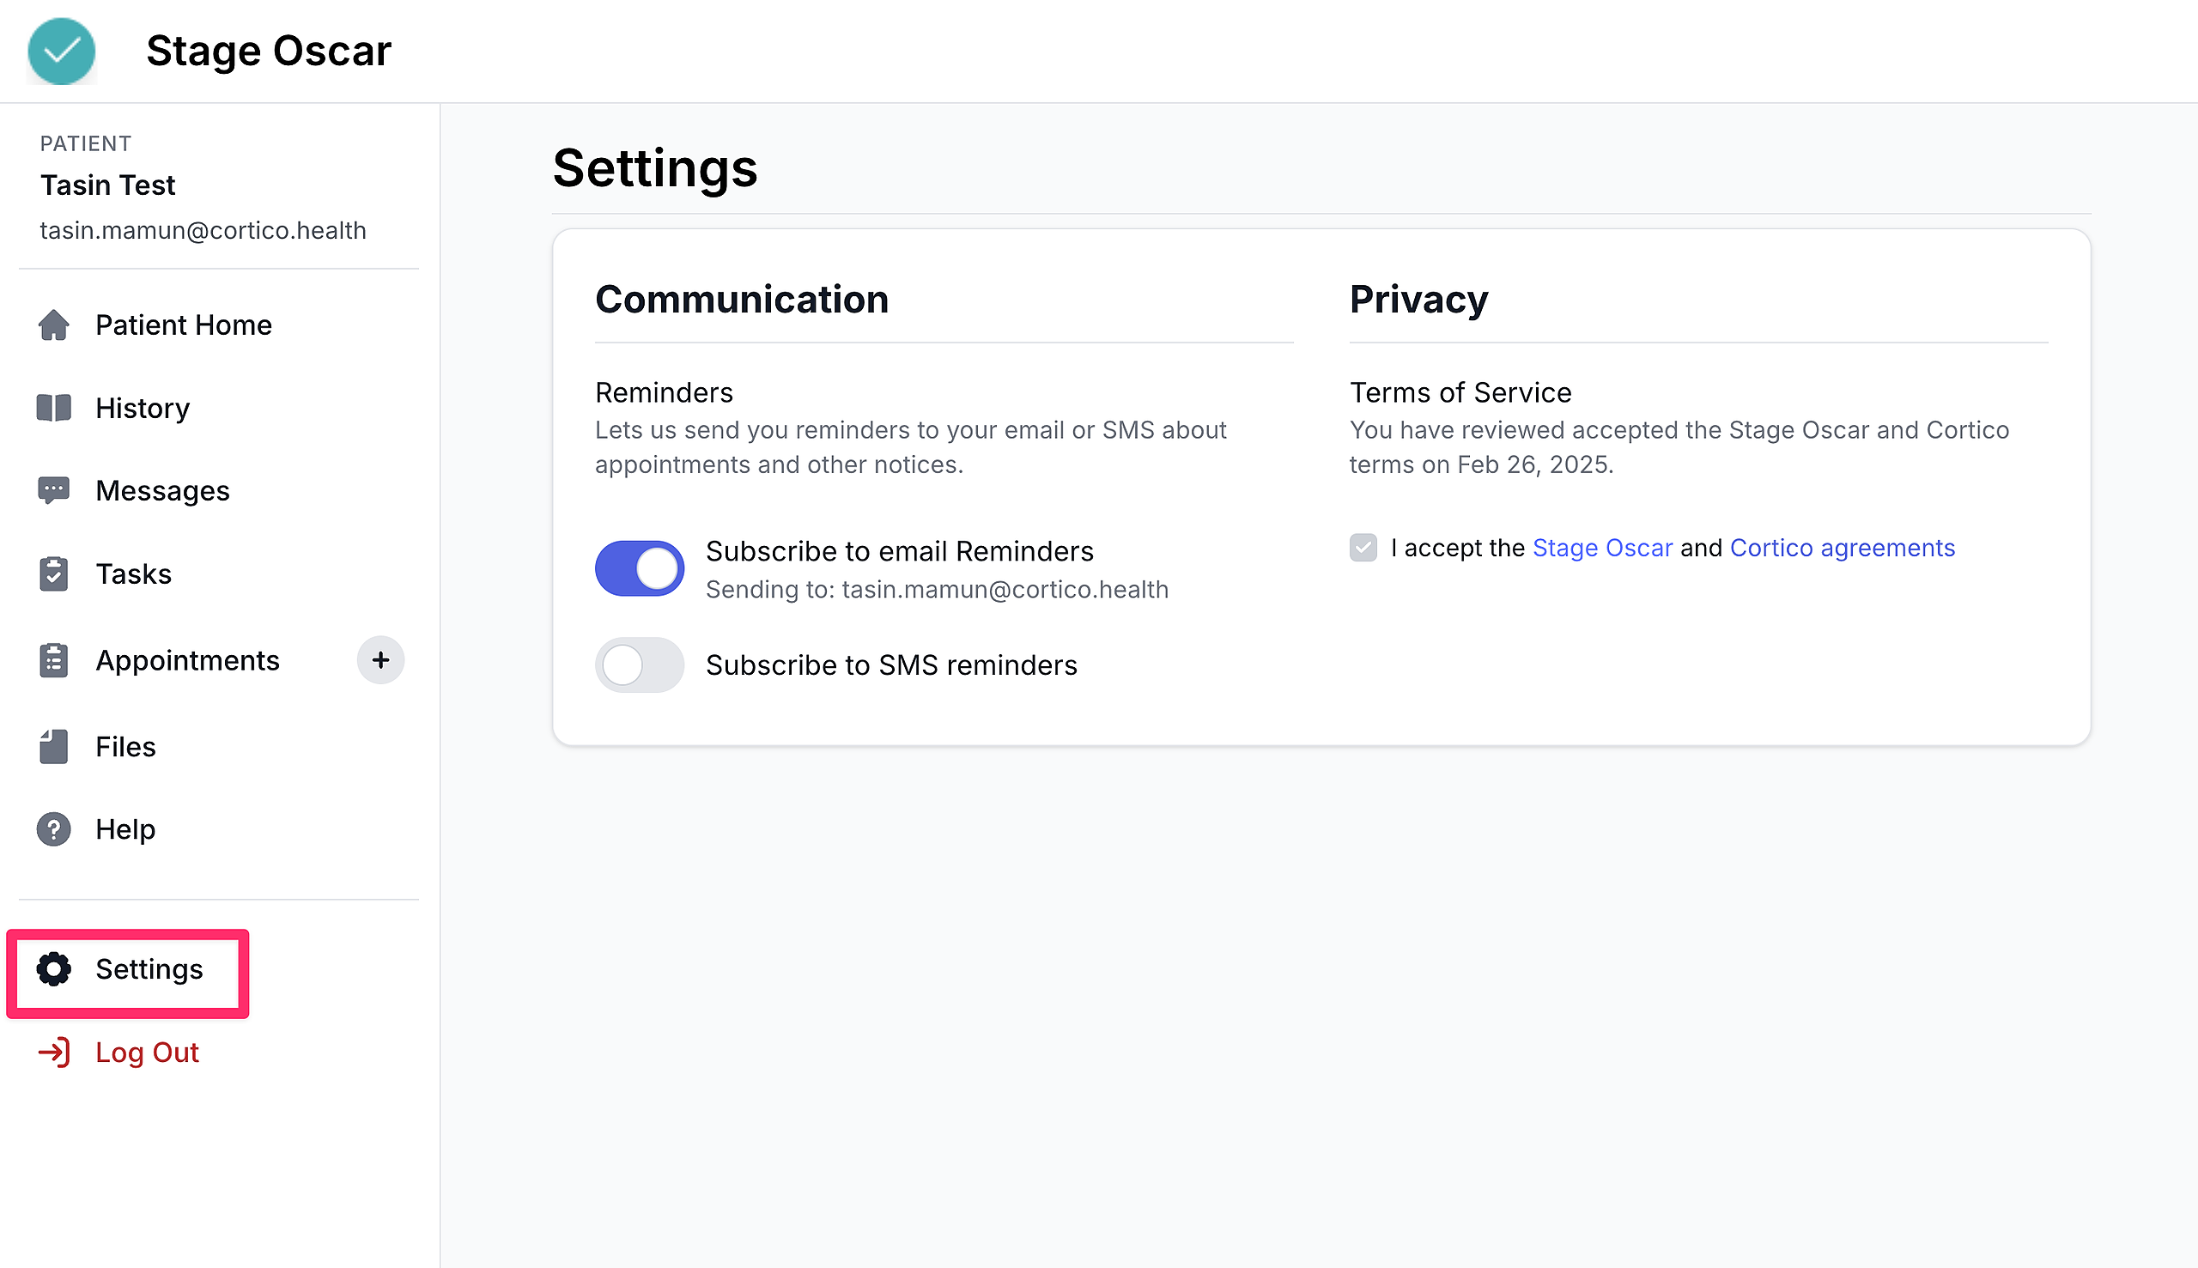Click the Appointments clipboard list icon
The height and width of the screenshot is (1268, 2198).
[53, 660]
